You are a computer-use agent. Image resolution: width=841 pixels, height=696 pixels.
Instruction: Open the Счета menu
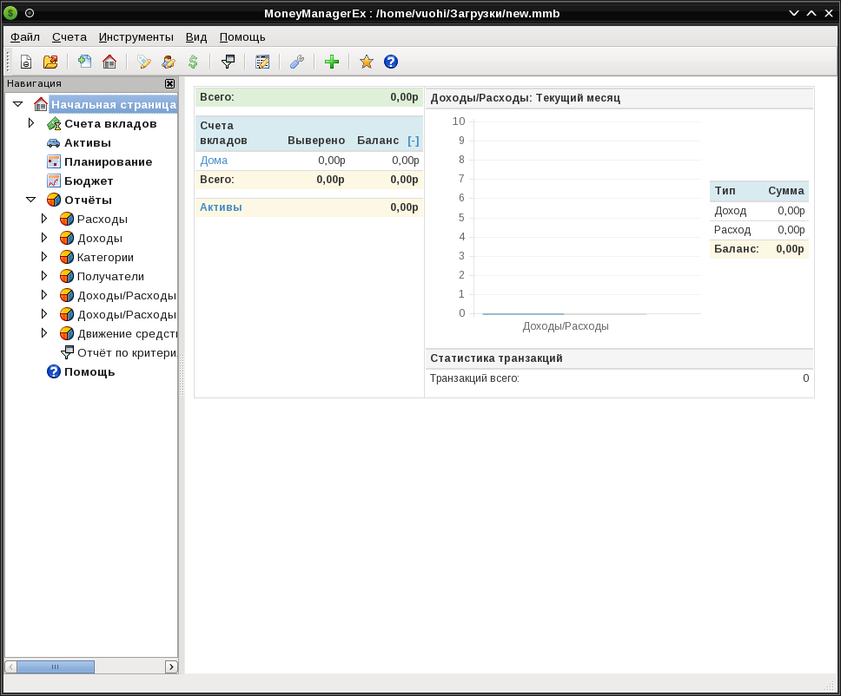click(x=70, y=37)
